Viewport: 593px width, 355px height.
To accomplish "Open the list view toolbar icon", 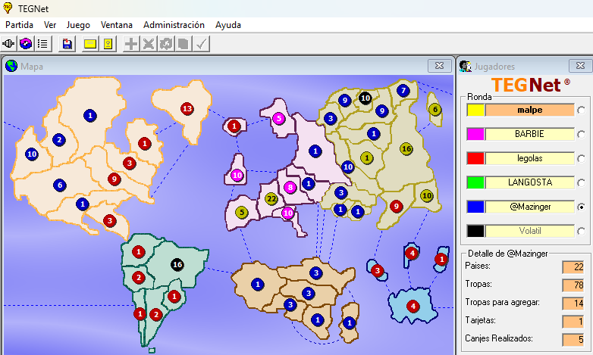I will pyautogui.click(x=43, y=44).
